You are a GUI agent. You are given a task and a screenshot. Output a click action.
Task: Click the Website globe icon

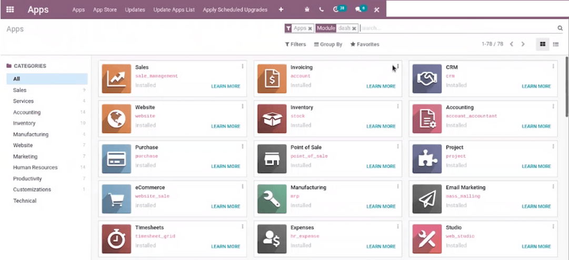116,118
